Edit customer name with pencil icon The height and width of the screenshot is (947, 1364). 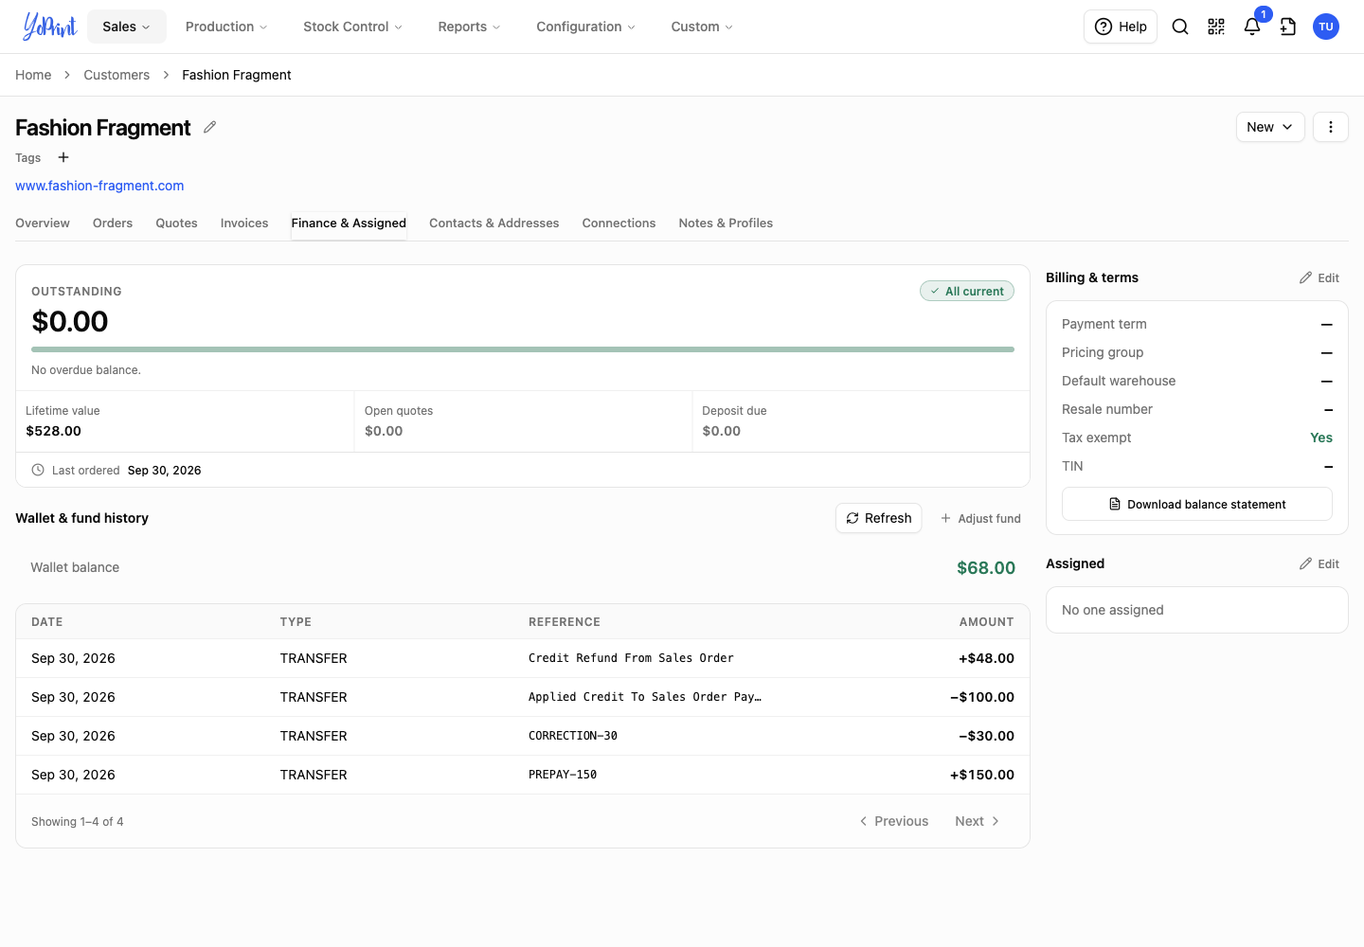pos(210,127)
